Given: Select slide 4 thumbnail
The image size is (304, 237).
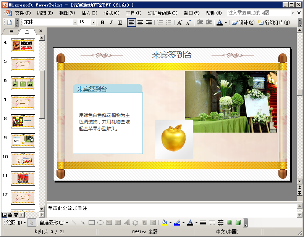Looking at the screenshot, I should pos(23,45).
